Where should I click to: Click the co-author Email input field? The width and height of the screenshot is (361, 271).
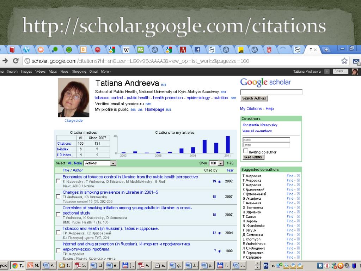pyautogui.click(x=266, y=145)
